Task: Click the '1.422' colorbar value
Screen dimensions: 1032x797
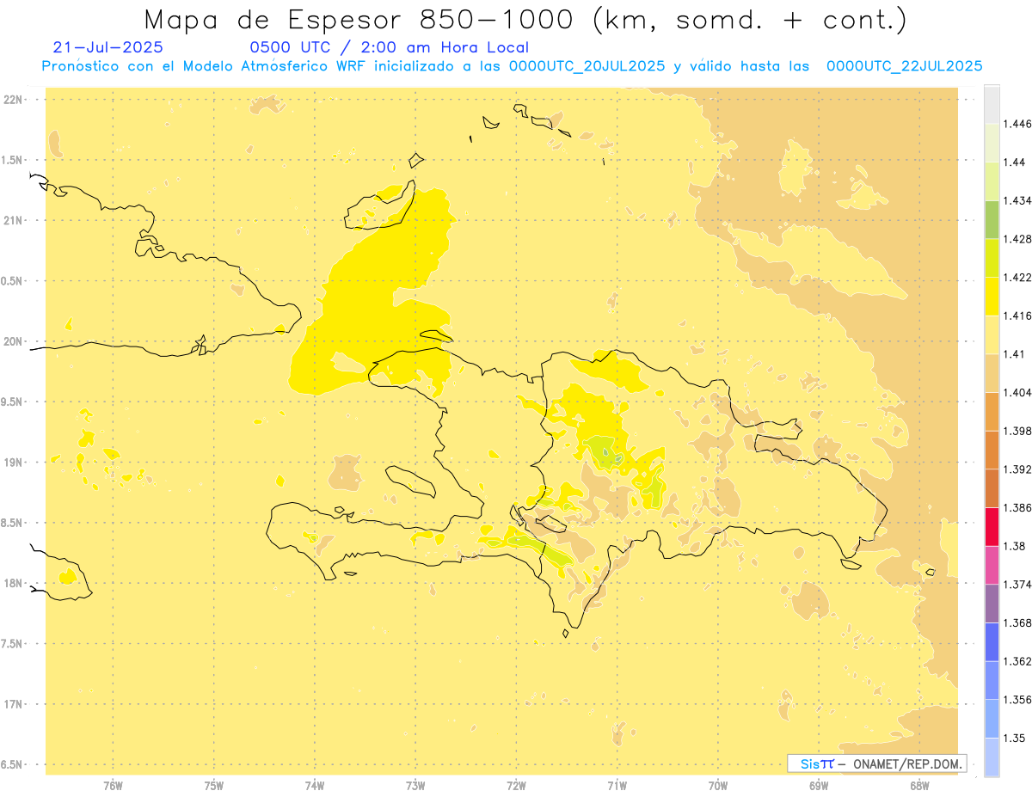Action: 1018,278
